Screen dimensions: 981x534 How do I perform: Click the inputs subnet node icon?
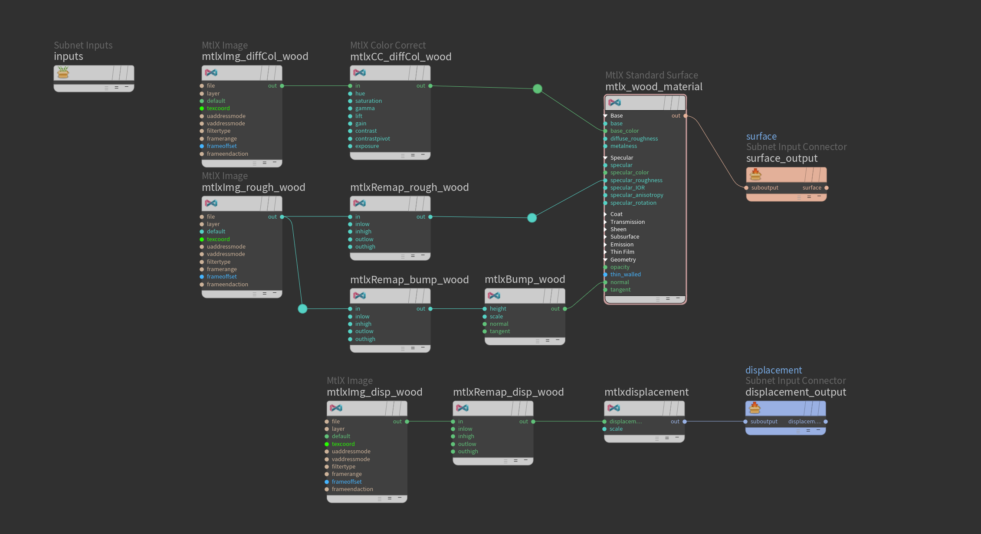click(x=63, y=72)
